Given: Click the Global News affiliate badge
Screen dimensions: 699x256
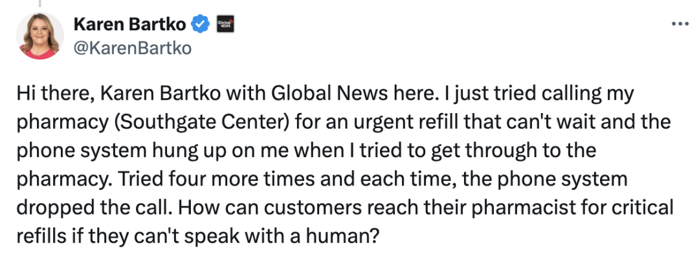Looking at the screenshot, I should [x=225, y=24].
